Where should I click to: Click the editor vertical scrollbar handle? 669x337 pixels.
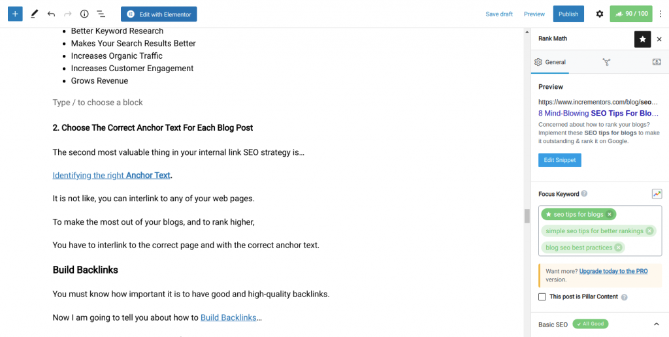pos(527,216)
